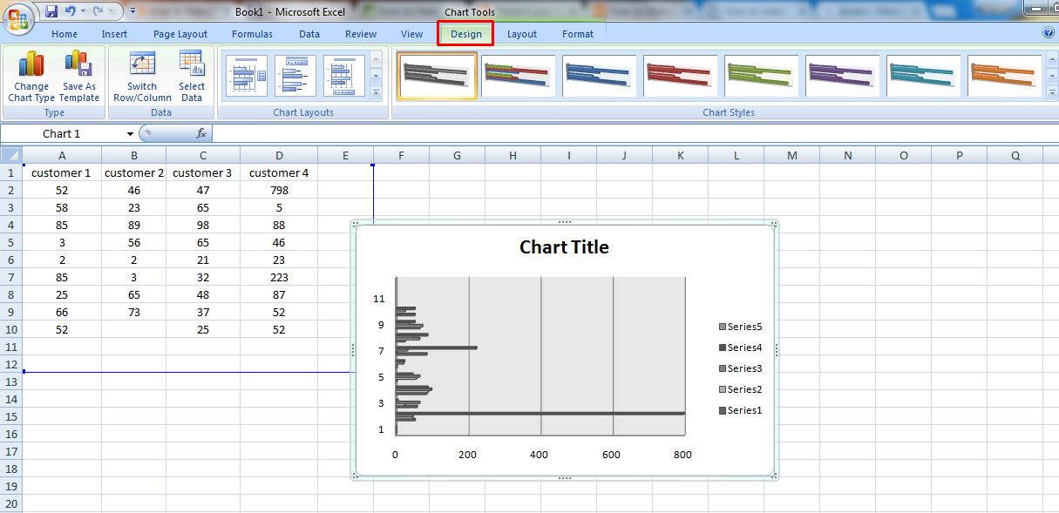Apply the first chart layout

tap(247, 76)
